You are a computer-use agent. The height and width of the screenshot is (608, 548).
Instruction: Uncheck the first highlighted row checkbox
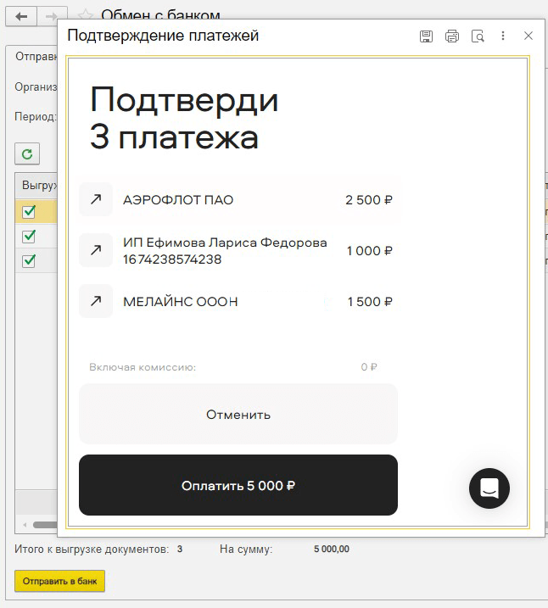29,212
